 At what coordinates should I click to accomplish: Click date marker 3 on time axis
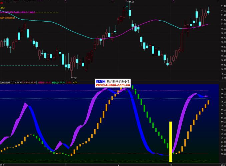coord(171,164)
